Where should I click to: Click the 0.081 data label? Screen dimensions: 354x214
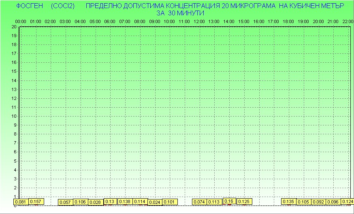click(21, 202)
